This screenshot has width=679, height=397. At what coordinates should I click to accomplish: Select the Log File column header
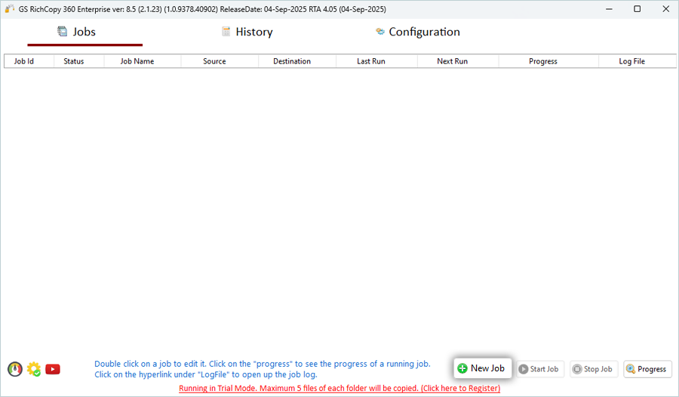[x=631, y=61]
